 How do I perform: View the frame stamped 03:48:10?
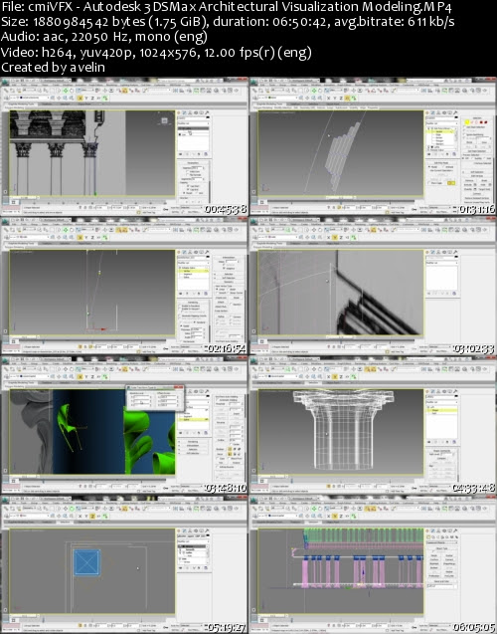tap(124, 425)
